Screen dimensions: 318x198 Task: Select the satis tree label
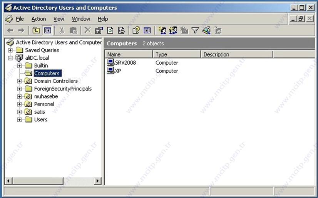coord(39,112)
